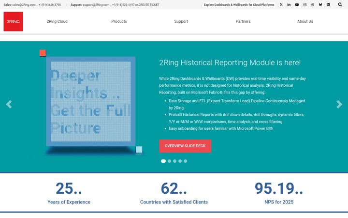Open the Support menu
The height and width of the screenshot is (218, 348).
(181, 21)
